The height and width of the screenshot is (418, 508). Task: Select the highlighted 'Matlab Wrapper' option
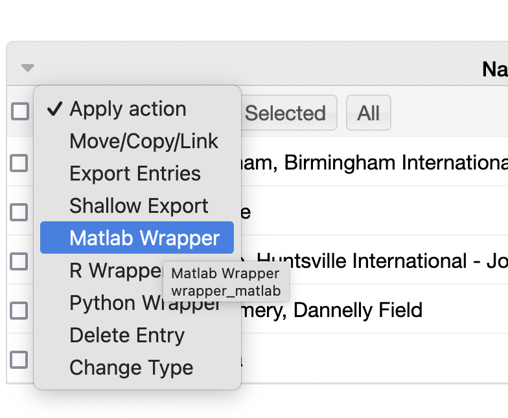click(144, 239)
